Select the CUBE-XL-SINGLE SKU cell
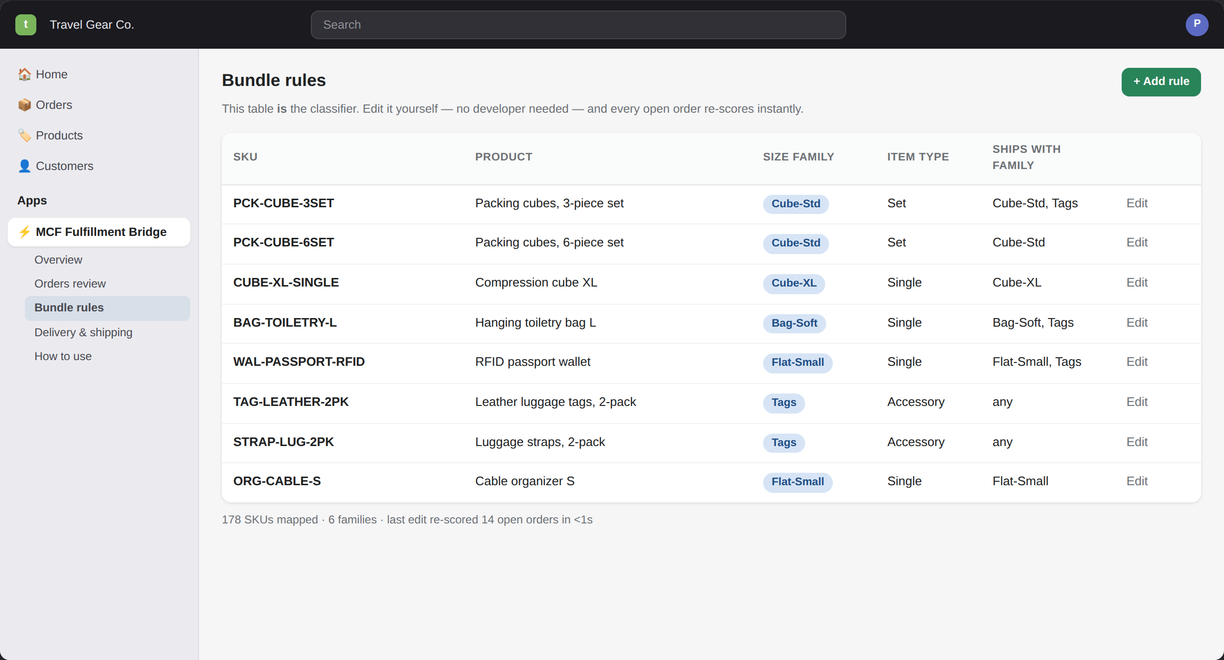 pos(286,283)
